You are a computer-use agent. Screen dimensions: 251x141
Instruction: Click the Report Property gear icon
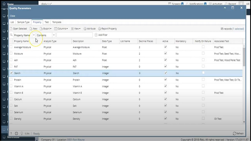(100, 29)
